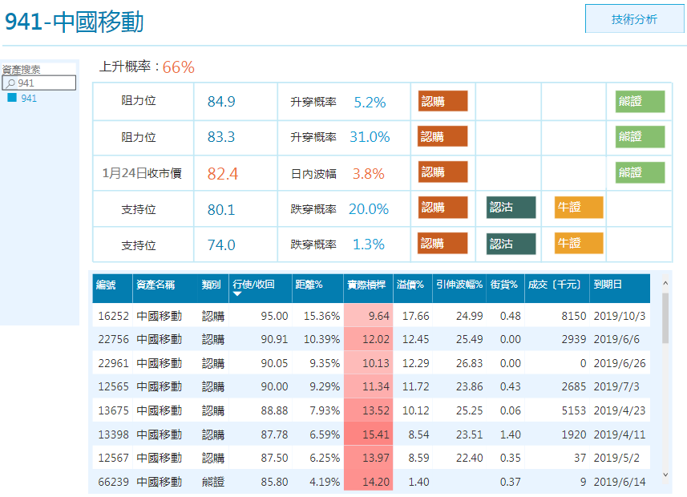
Task: Click 認購 button in the 82.4 closing price row
Action: 443,172
